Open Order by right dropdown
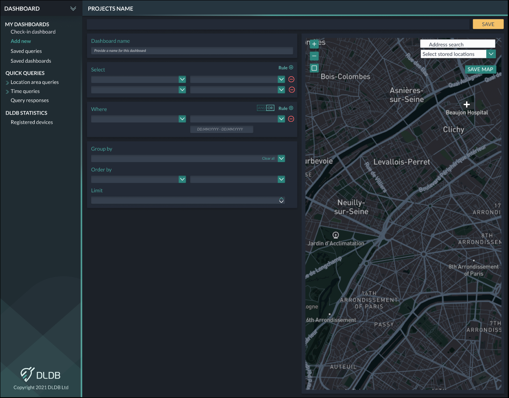 point(281,179)
